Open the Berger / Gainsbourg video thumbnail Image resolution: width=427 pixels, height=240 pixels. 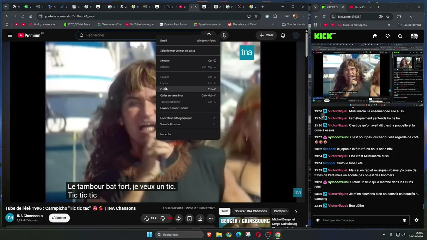(245, 223)
